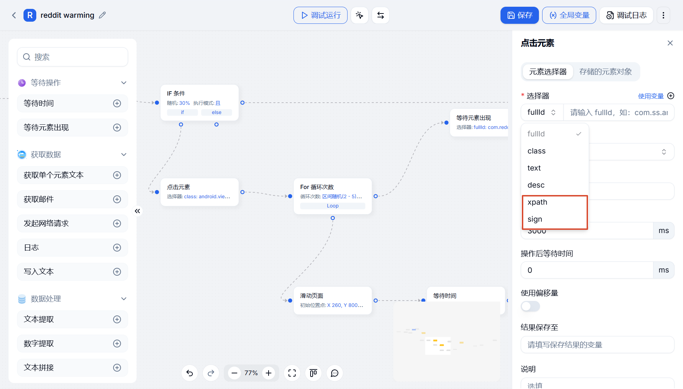
Task: Click the undo arrow in bottom toolbar
Action: click(190, 373)
